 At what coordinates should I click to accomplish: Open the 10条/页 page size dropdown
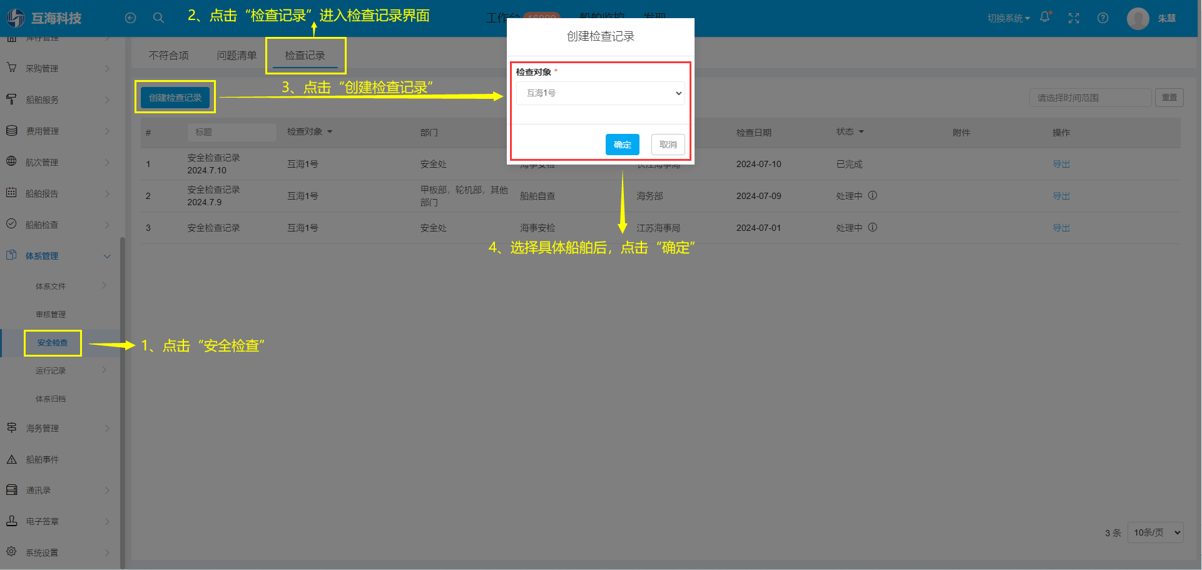coord(1155,532)
